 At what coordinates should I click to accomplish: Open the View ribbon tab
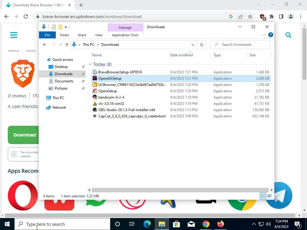99,35
